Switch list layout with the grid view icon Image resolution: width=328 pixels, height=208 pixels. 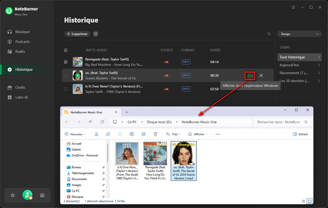(x=96, y=34)
